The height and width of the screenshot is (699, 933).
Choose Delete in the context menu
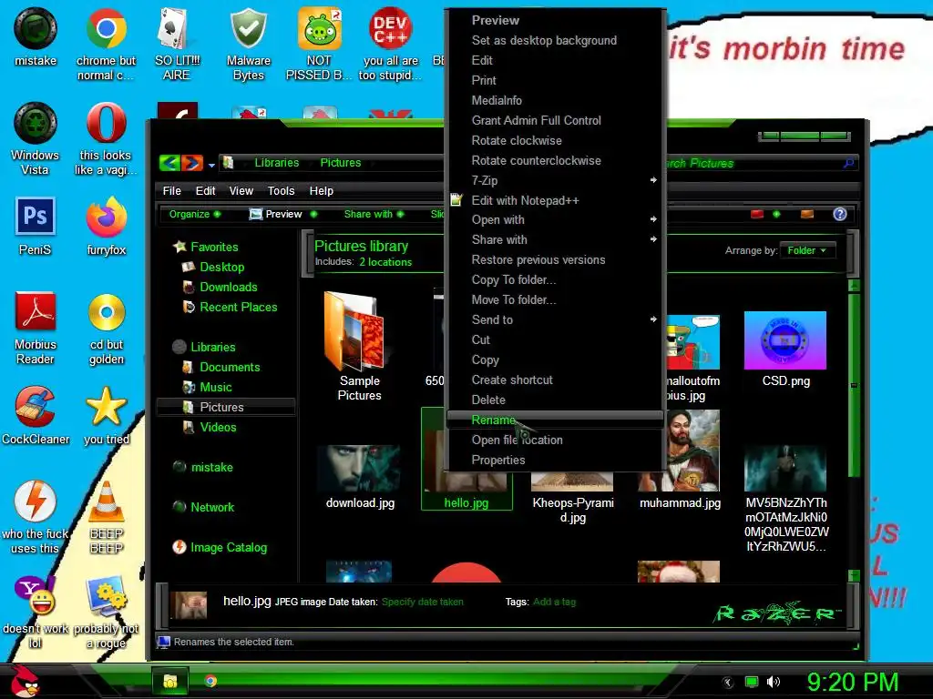tap(555, 400)
